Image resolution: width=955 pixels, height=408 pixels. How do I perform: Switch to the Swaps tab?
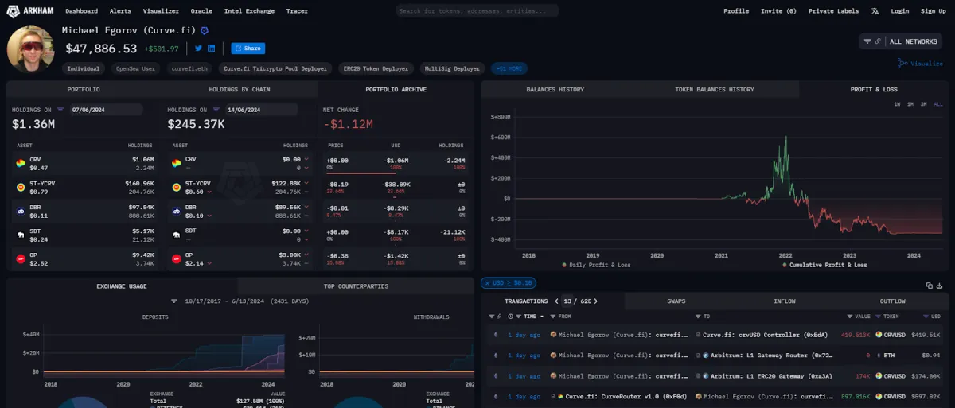(x=676, y=301)
